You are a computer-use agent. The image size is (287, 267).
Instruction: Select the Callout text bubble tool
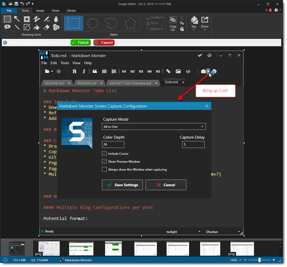click(x=7, y=27)
